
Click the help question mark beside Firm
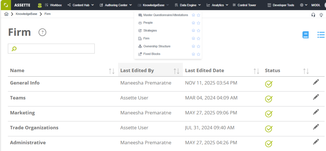[42, 32]
